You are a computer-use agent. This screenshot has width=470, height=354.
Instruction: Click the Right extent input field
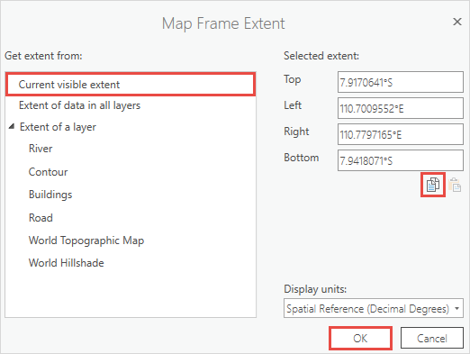401,134
